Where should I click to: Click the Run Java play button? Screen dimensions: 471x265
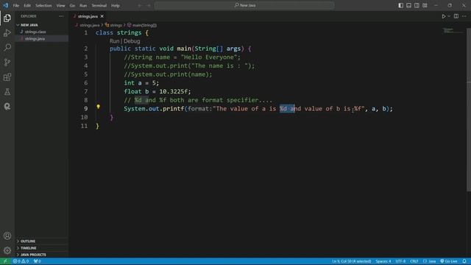coord(443,16)
